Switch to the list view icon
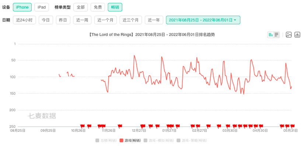The image size is (304, 146). pyautogui.click(x=276, y=35)
